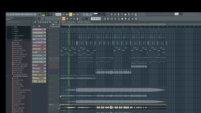Viewport: 201px width, 113px height.
Task: Select the playlist Paint brush tool
Action: (x=41, y=22)
